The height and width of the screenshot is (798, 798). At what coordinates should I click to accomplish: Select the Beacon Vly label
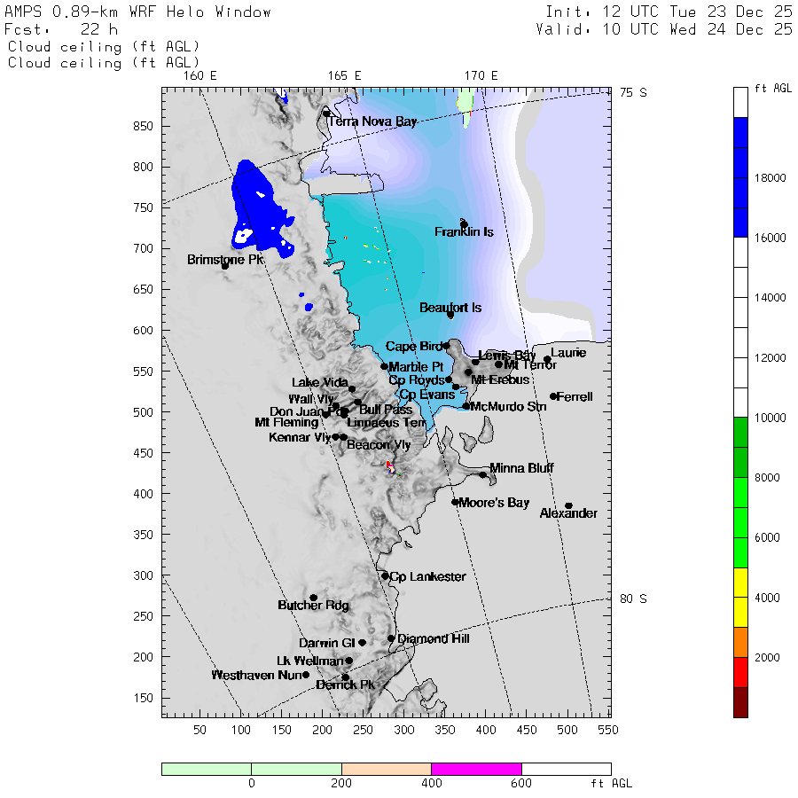(x=379, y=445)
